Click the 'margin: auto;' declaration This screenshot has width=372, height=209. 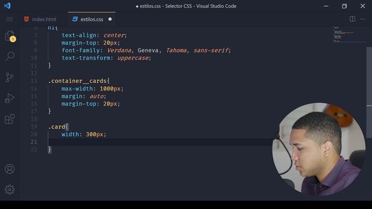[x=84, y=96]
